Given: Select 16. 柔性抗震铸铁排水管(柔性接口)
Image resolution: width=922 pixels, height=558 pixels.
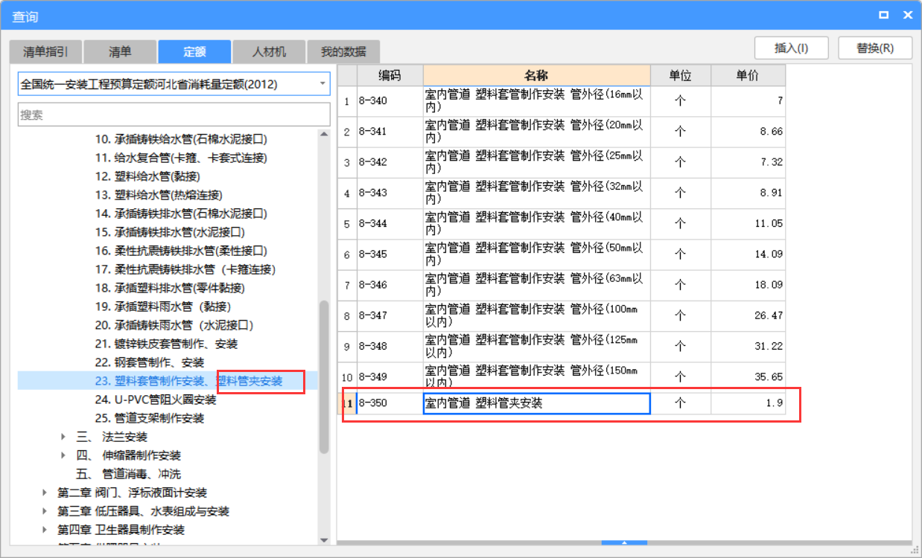Looking at the screenshot, I should [181, 251].
